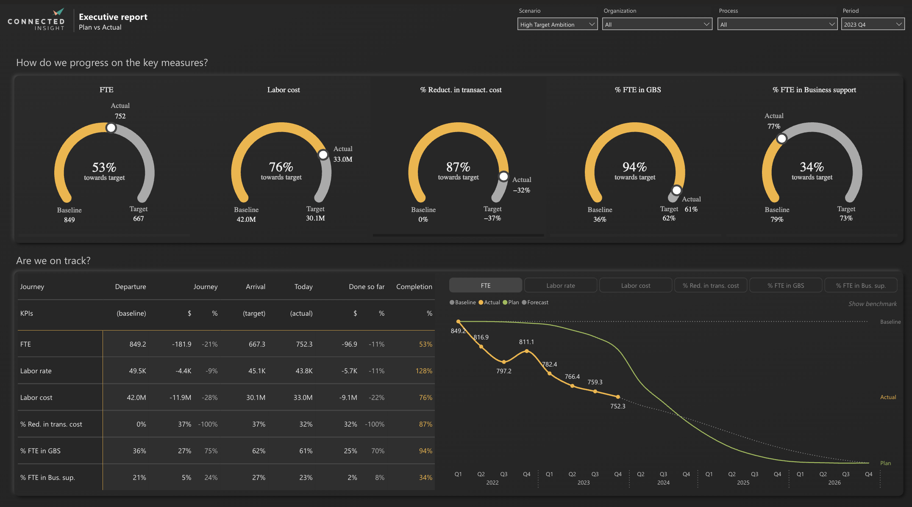The height and width of the screenshot is (507, 912).
Task: Click the FTE row label in the table
Action: coord(25,344)
